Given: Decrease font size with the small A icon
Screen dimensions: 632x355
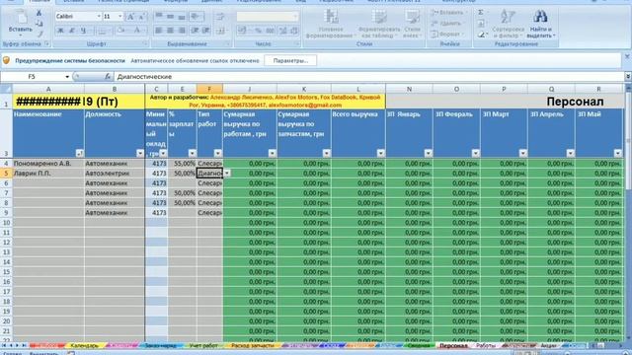Looking at the screenshot, I should (x=141, y=17).
